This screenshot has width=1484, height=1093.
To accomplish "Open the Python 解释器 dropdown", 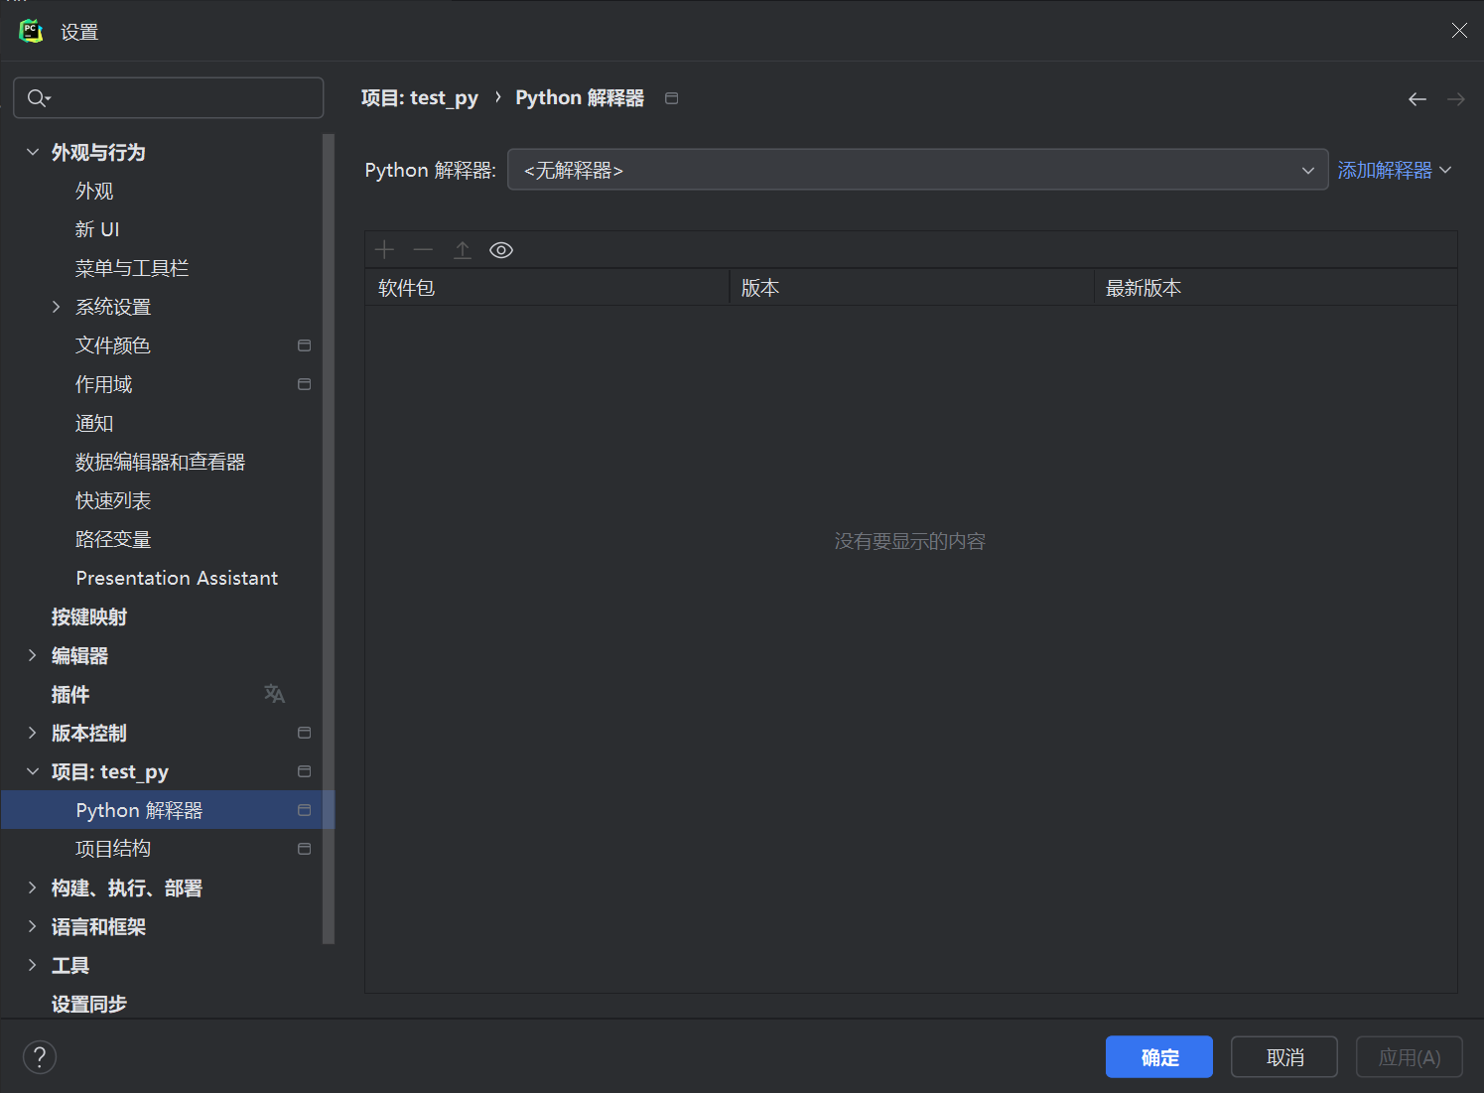I will (1307, 170).
